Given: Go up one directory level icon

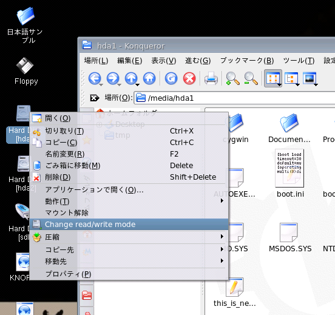Looking at the screenshot, I should (131, 78).
